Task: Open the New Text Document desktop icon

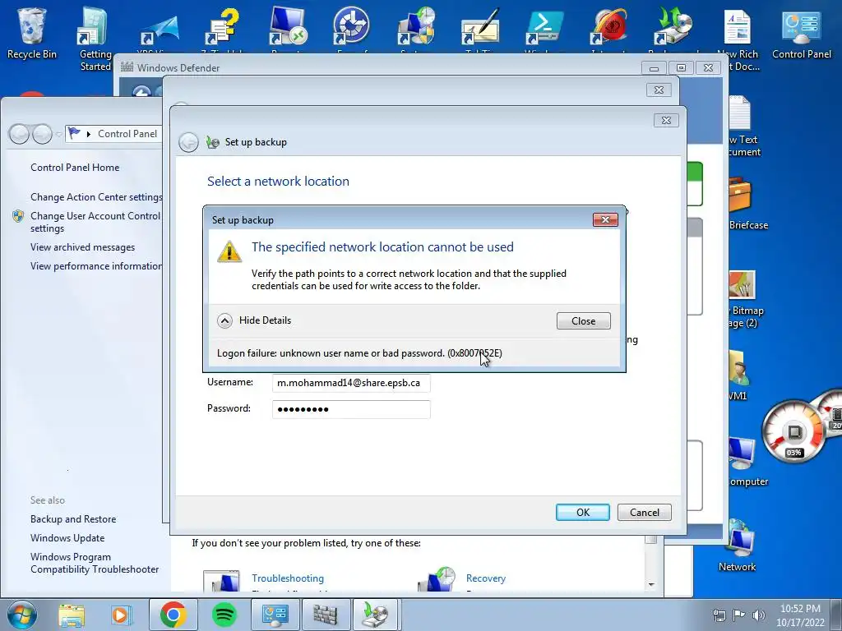Action: (x=743, y=126)
